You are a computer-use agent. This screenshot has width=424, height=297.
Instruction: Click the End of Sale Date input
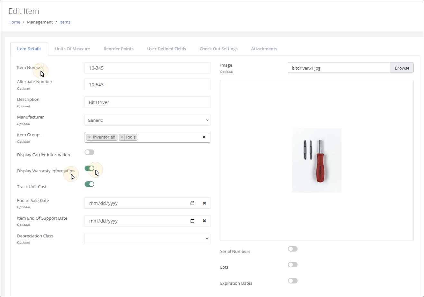(147, 203)
